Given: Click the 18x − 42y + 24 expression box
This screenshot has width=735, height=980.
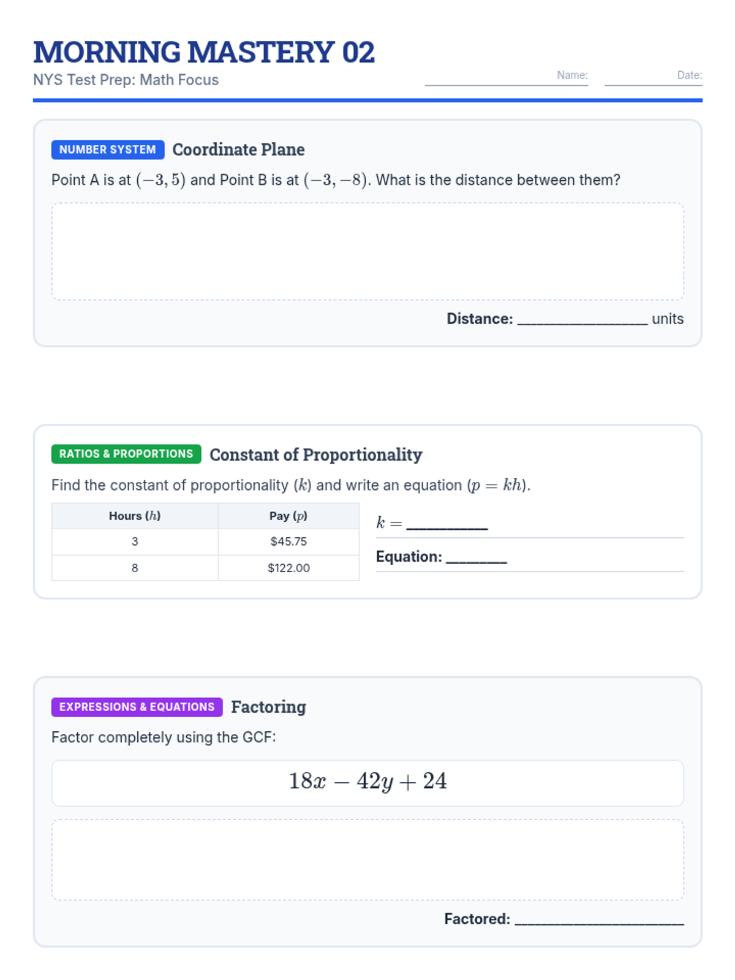Looking at the screenshot, I should pos(367,783).
